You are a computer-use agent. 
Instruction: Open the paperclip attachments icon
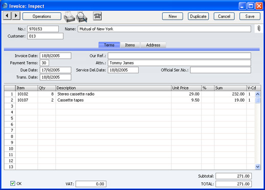tap(259, 29)
